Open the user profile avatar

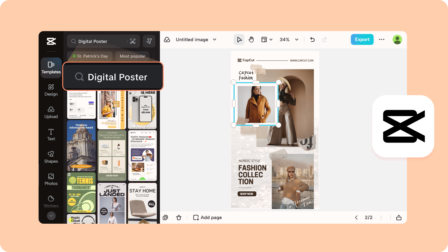tap(397, 40)
